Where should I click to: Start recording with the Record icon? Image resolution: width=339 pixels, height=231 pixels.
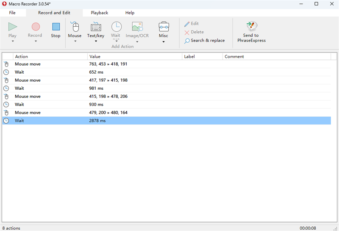[35, 27]
